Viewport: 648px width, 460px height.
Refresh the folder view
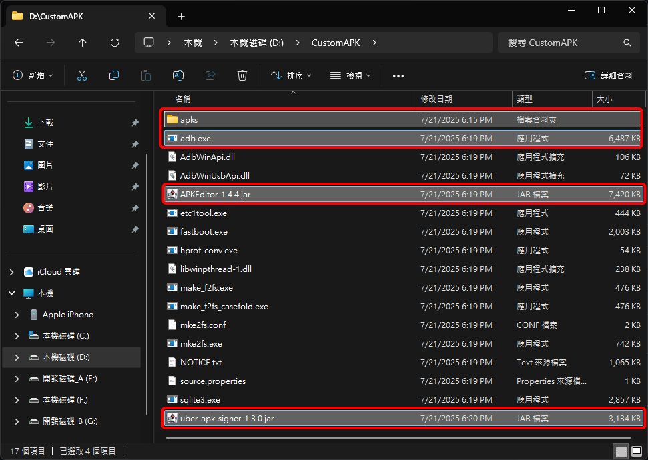point(114,42)
